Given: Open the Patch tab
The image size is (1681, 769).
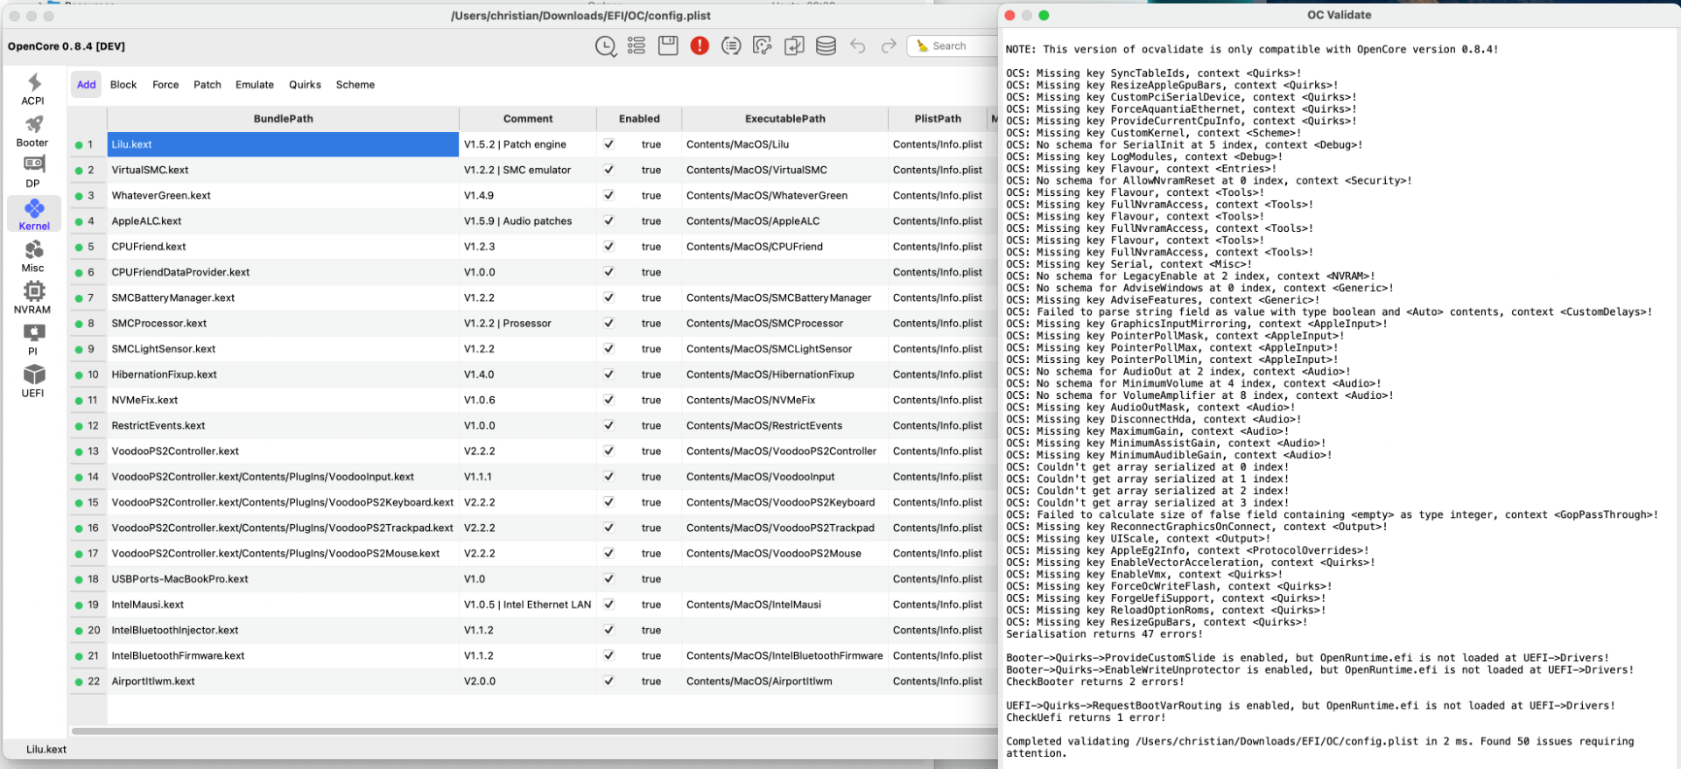Looking at the screenshot, I should 207,85.
